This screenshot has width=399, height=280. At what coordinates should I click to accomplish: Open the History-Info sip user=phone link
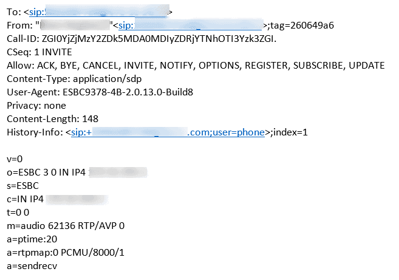coord(168,132)
